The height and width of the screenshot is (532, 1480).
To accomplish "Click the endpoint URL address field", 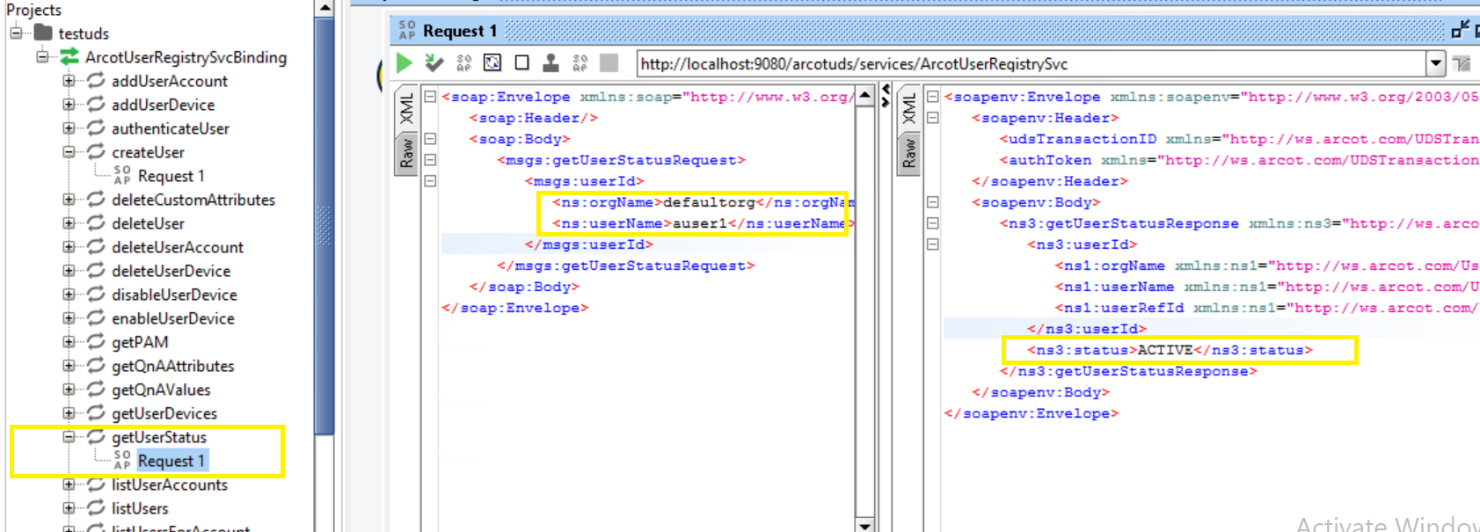I will (x=1029, y=63).
